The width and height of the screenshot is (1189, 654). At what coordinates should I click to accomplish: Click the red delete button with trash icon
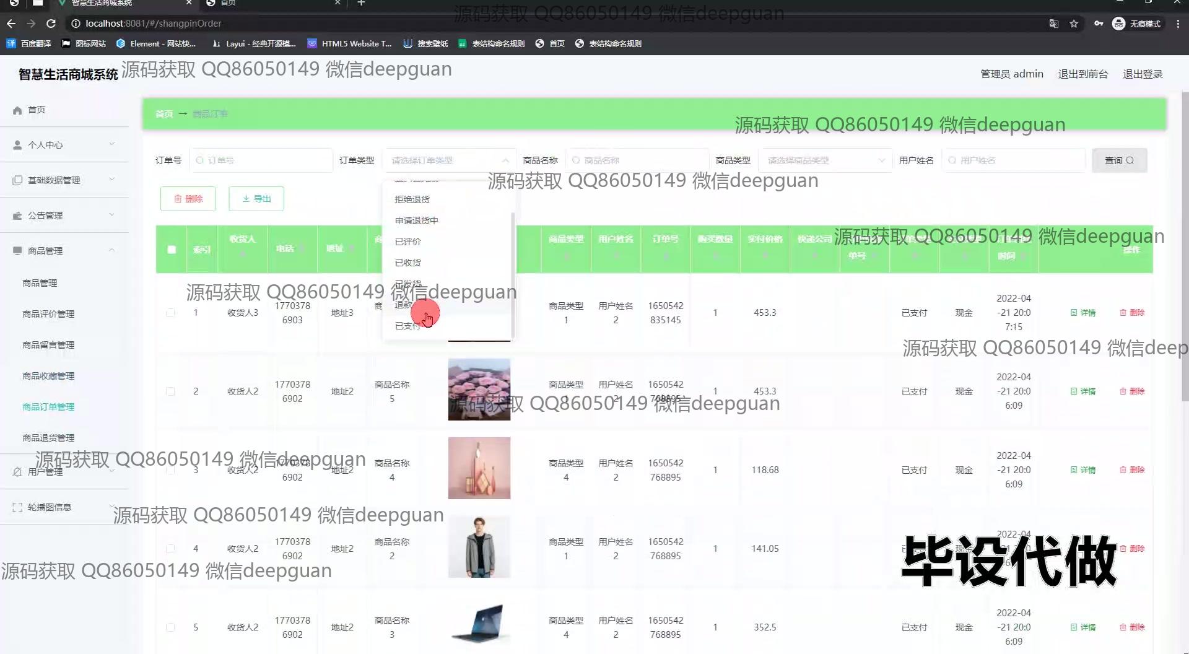click(x=188, y=199)
